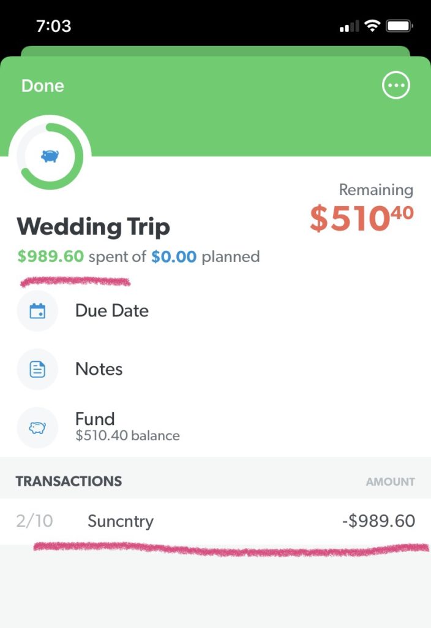Tap the Wi-Fi status icon

pos(372,26)
